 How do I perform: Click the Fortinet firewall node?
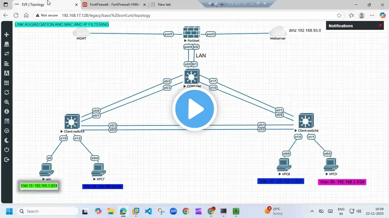pyautogui.click(x=191, y=32)
